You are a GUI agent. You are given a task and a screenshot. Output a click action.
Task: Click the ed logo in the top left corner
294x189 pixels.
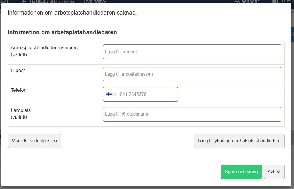tap(4, 1)
